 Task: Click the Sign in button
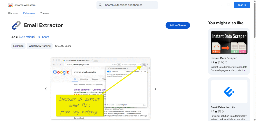[242, 5]
